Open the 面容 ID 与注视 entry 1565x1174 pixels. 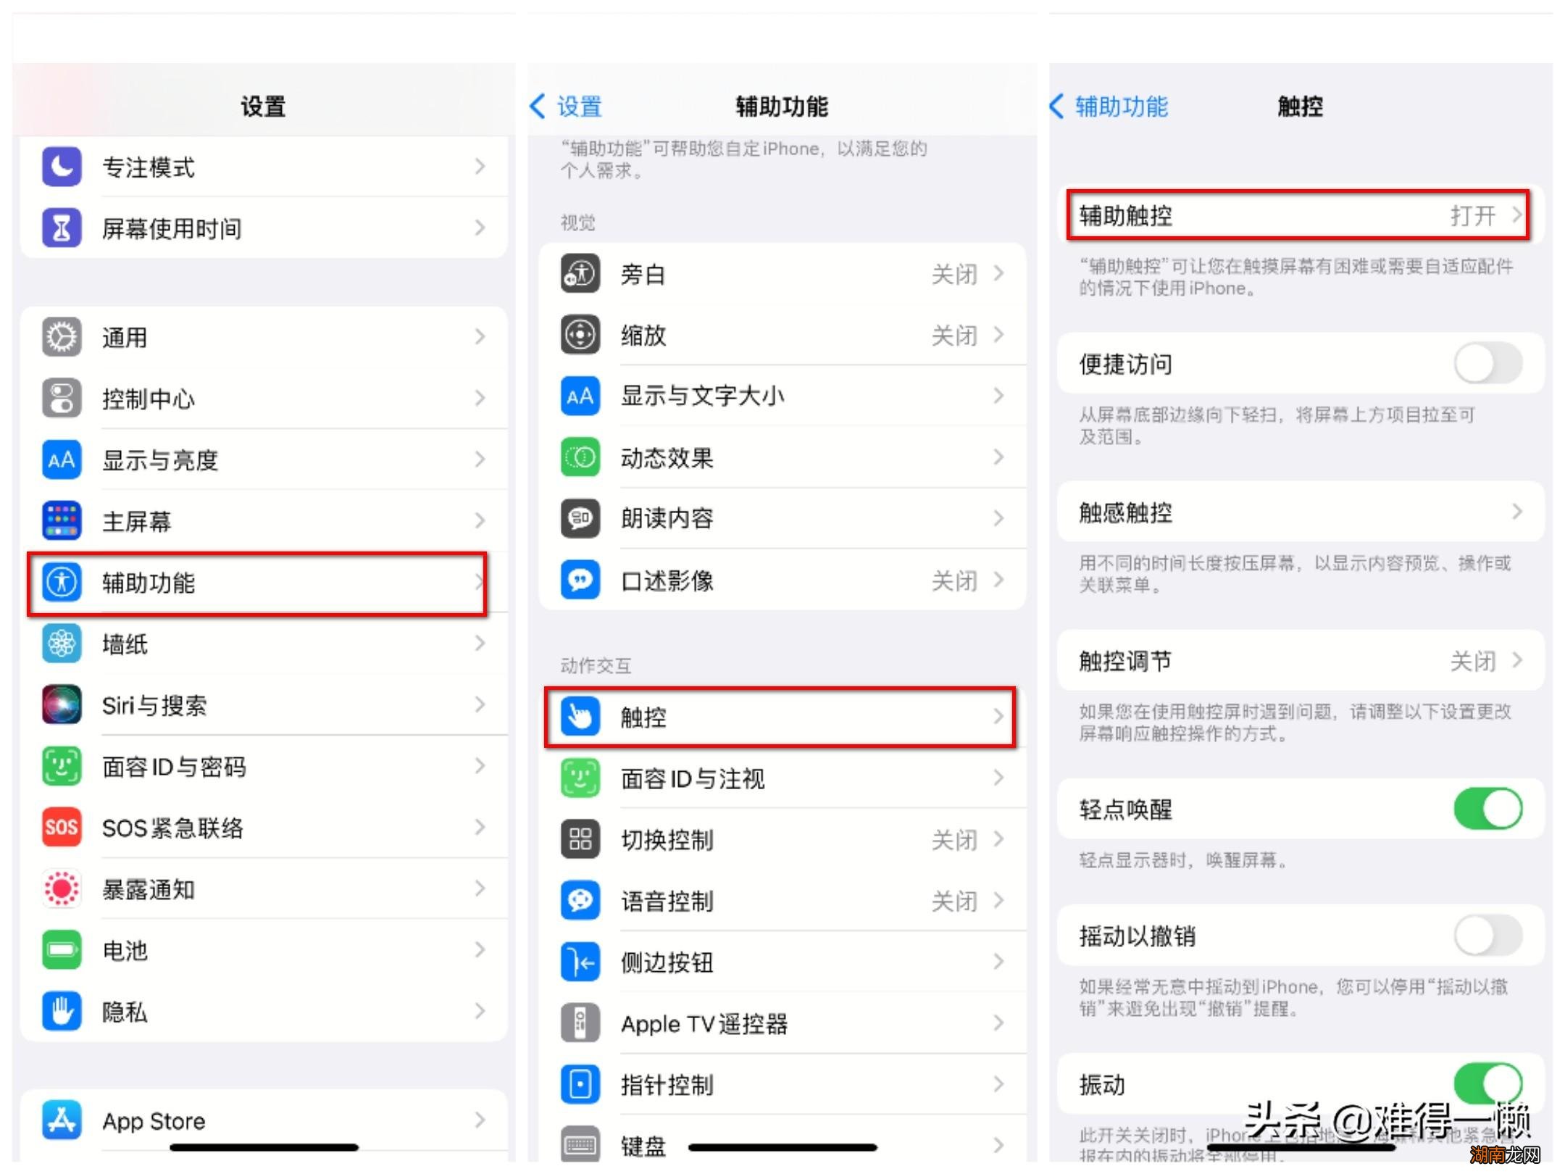[783, 779]
